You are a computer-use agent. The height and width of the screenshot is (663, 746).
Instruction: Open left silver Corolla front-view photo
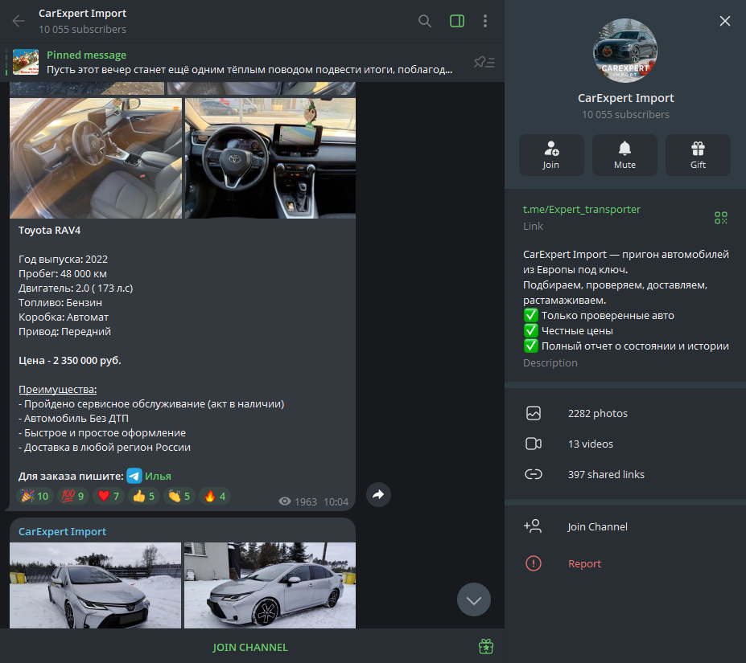95,585
